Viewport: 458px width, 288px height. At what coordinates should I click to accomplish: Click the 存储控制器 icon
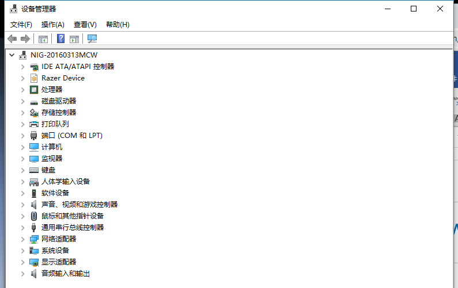[34, 113]
